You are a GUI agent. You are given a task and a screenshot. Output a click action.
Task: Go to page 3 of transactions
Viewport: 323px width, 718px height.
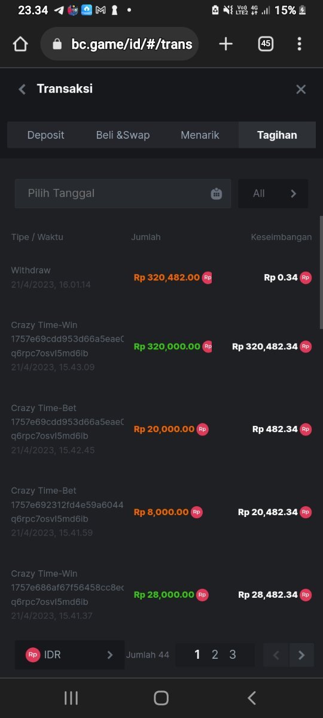pos(233,655)
